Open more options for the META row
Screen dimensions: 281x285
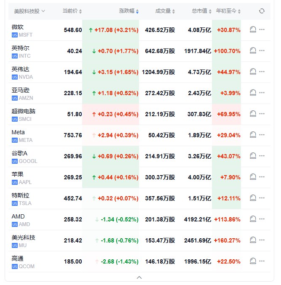pyautogui.click(x=262, y=135)
